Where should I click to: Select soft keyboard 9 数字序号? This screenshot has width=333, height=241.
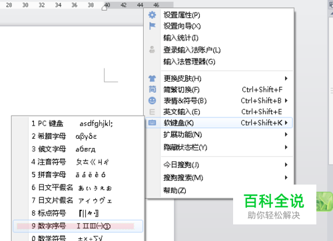[78, 226]
